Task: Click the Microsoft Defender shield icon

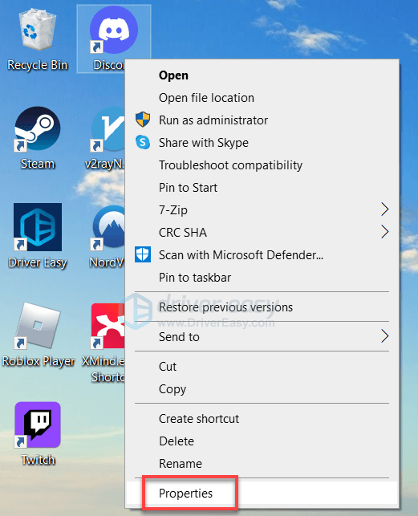Action: coord(143,254)
